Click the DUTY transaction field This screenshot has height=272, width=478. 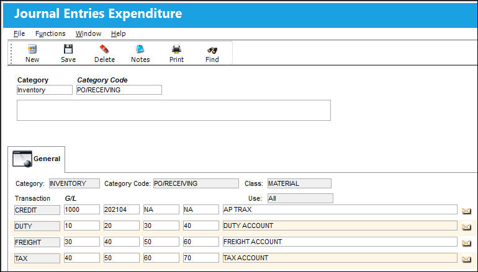pyautogui.click(x=37, y=226)
